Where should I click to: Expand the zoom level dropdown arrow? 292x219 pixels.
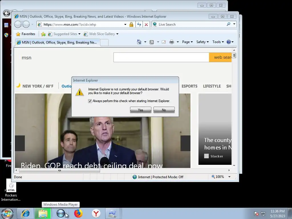tap(230, 177)
